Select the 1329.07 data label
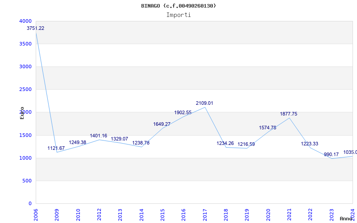357x223 pixels. tap(120, 139)
